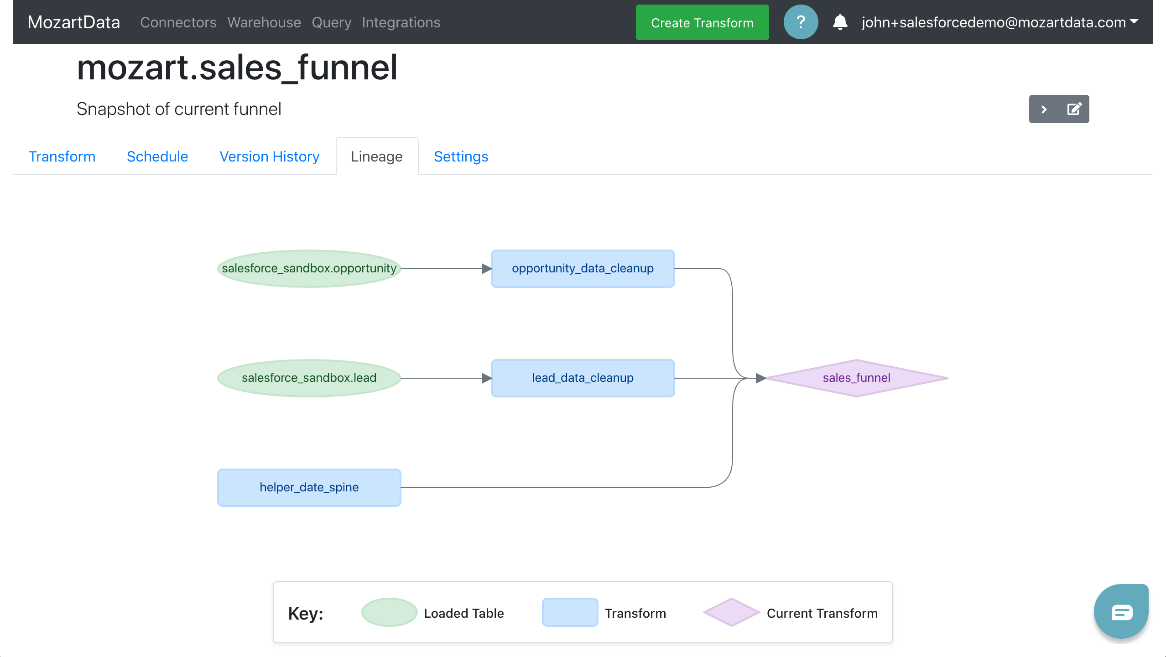The image size is (1166, 657).
Task: Select the Lineage tab
Action: 377,156
